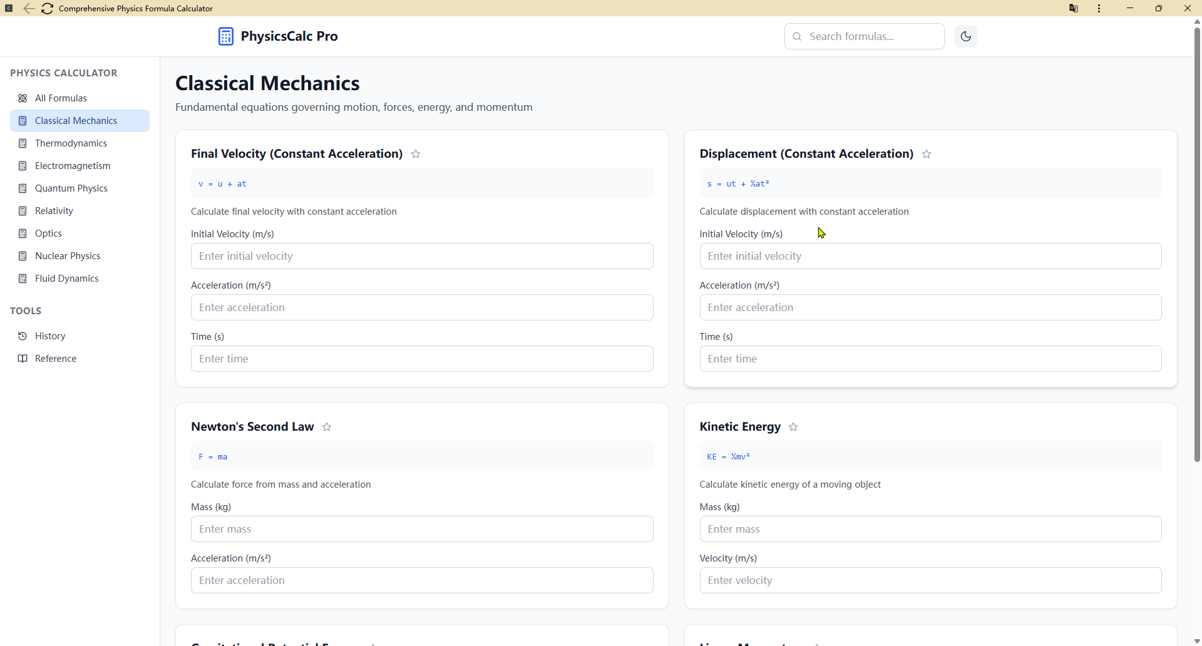Go to Electromagnetism formulas
Viewport: 1202px width, 646px height.
[80, 166]
